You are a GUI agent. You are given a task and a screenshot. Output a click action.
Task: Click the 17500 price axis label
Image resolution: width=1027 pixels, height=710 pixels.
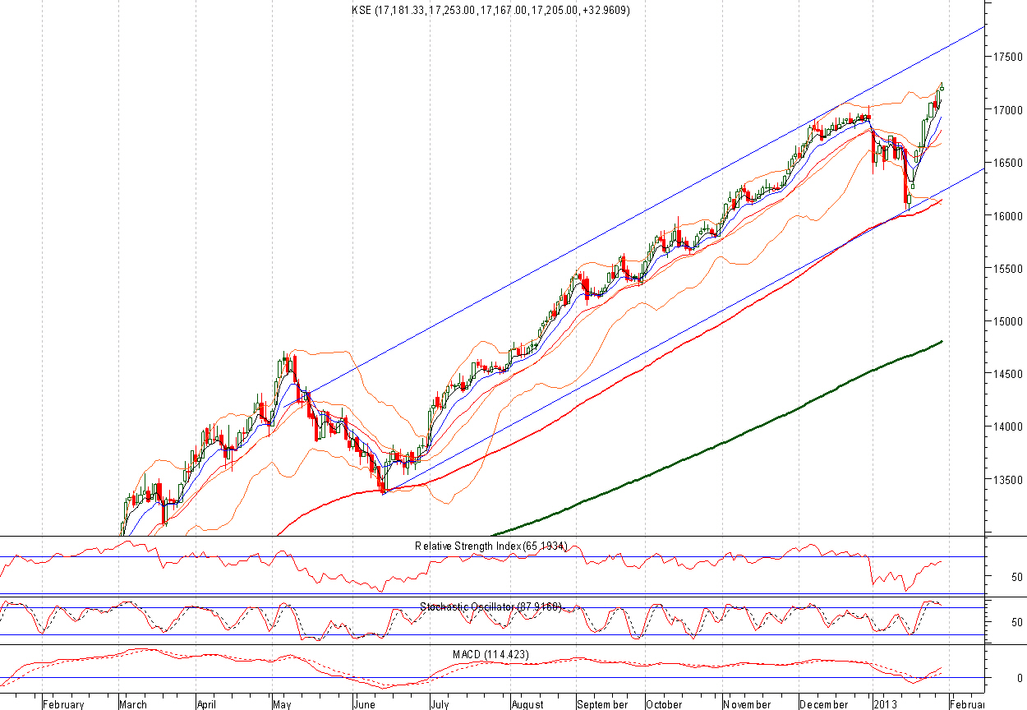click(x=1007, y=58)
